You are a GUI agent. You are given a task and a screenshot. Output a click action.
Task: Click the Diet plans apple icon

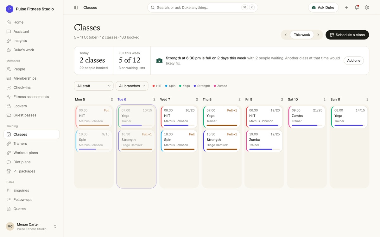(x=9, y=162)
